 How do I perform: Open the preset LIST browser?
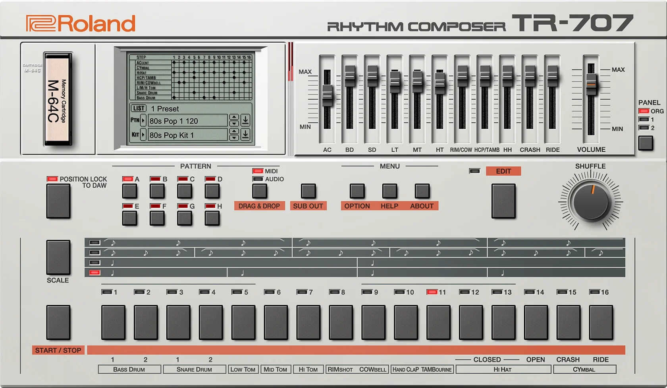(x=138, y=108)
